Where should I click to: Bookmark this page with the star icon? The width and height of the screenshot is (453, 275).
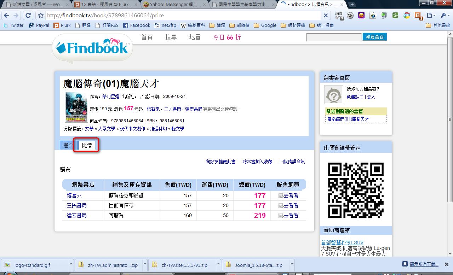40,16
